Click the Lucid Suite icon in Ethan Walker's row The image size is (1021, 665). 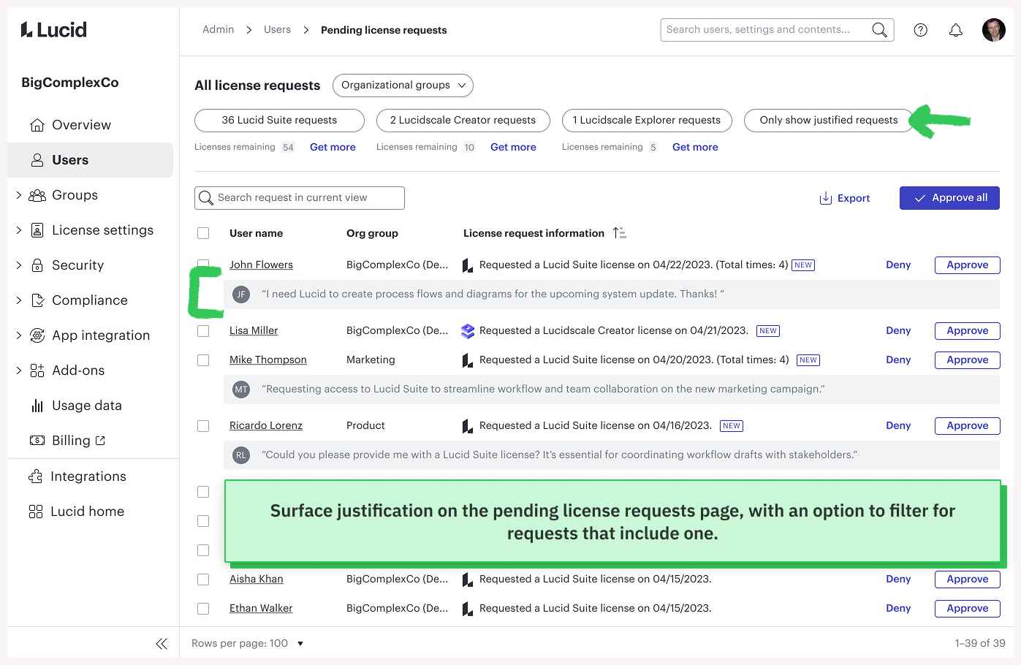coord(468,609)
